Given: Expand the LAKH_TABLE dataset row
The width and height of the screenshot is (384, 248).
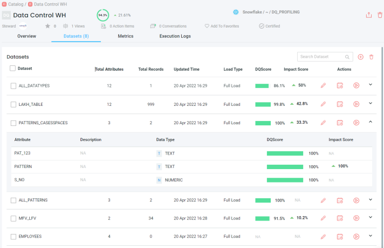Looking at the screenshot, I should click(371, 103).
